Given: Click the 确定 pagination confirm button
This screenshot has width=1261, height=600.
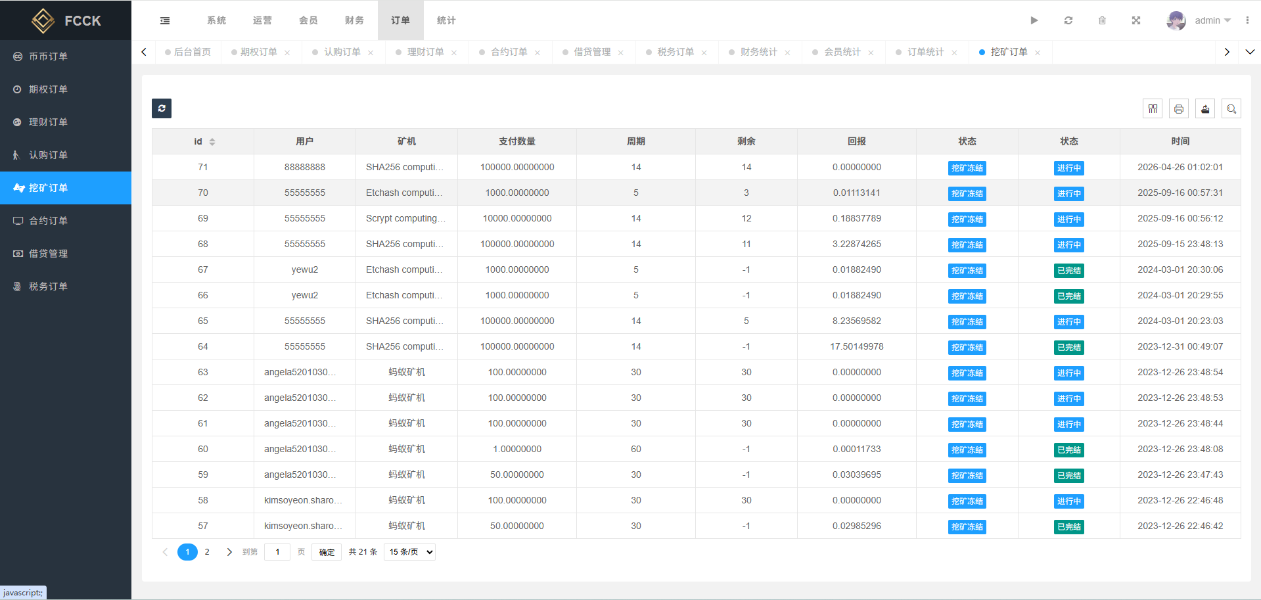Looking at the screenshot, I should click(327, 552).
